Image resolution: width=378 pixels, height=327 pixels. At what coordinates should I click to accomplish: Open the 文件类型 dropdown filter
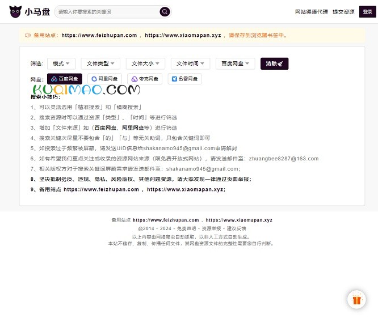(x=100, y=63)
